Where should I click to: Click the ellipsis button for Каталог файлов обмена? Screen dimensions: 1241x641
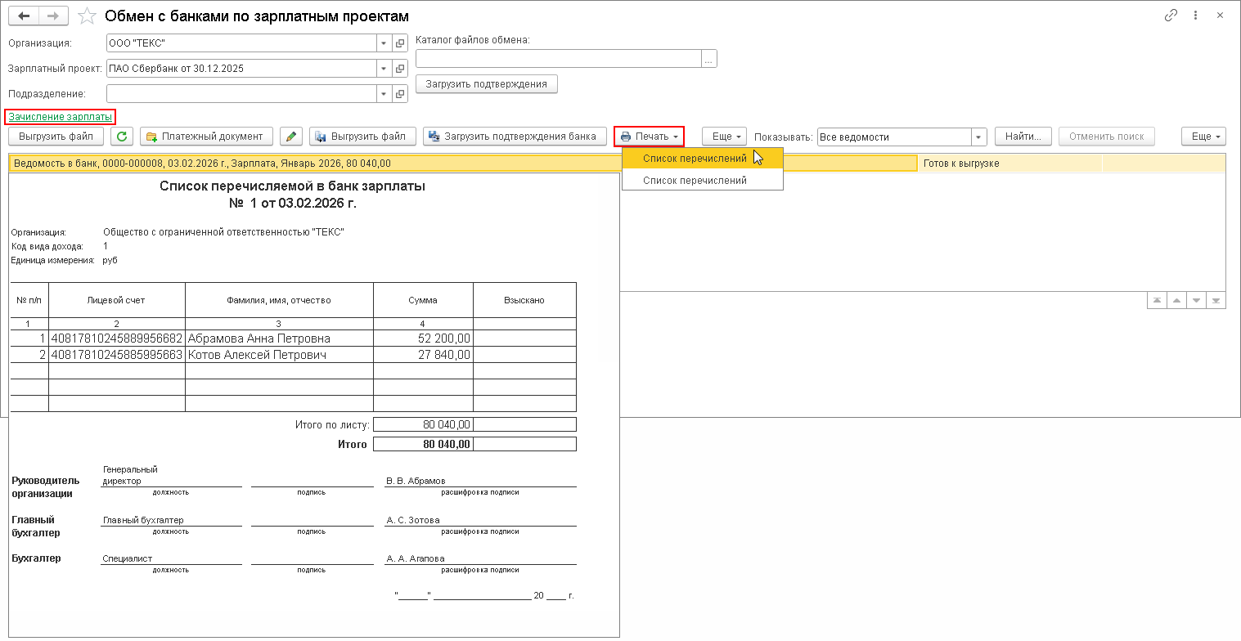point(709,59)
